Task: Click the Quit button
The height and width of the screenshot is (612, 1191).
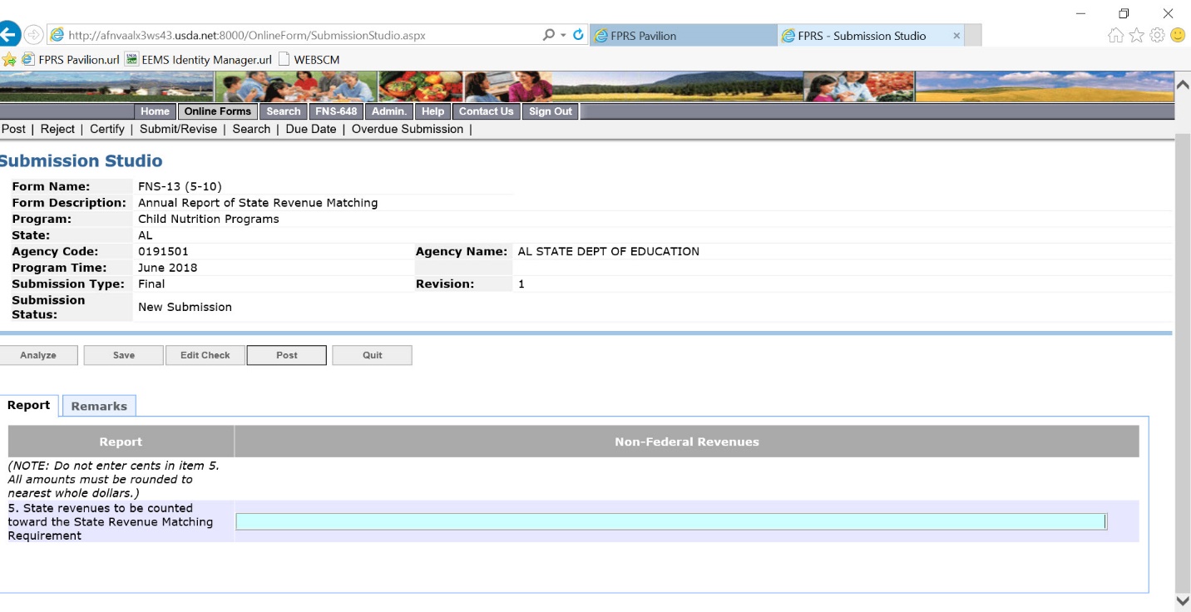Action: 372,355
